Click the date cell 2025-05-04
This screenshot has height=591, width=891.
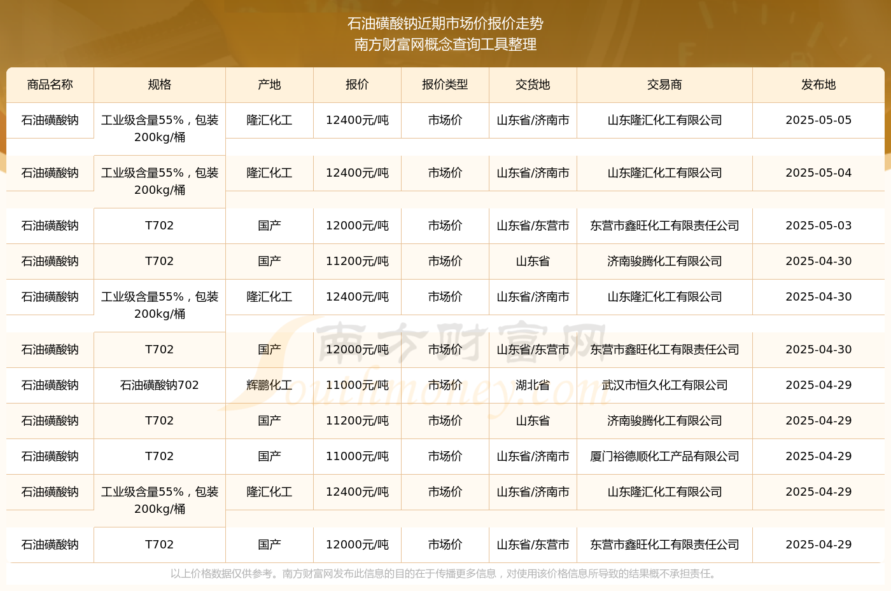pos(818,173)
